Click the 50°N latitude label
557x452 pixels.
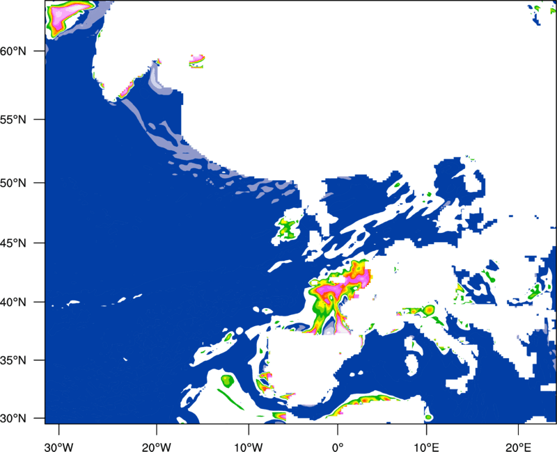tap(13, 183)
